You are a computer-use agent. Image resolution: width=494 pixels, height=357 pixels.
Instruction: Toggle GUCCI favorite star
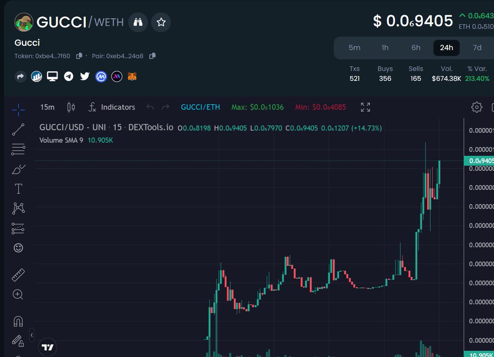click(x=161, y=22)
